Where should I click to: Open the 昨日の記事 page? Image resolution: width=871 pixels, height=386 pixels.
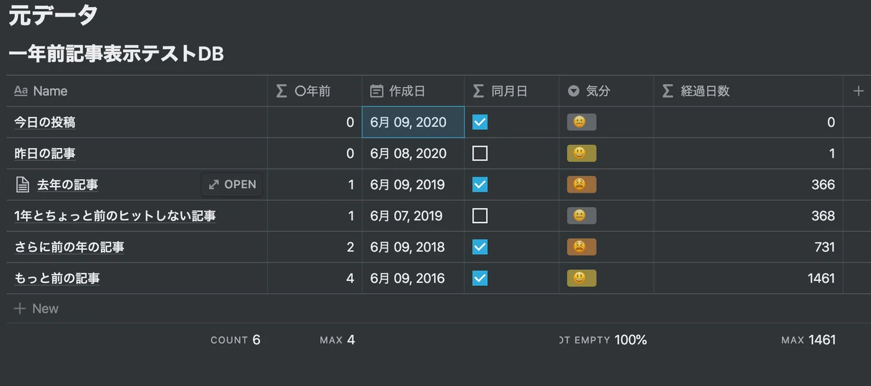click(45, 154)
